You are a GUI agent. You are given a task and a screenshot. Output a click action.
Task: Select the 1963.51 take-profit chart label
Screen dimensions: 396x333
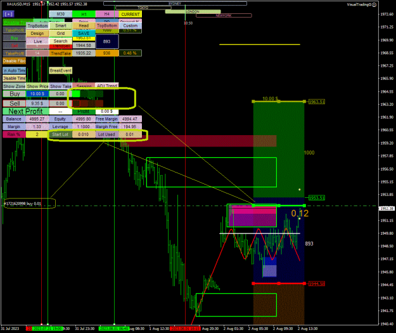click(x=317, y=101)
